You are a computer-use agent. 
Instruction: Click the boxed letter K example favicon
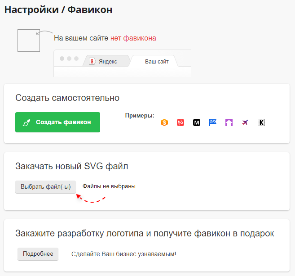[x=261, y=122]
